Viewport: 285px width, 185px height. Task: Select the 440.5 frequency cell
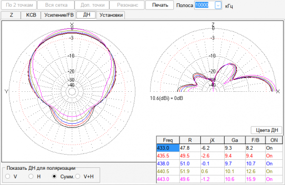pyautogui.click(x=168, y=172)
